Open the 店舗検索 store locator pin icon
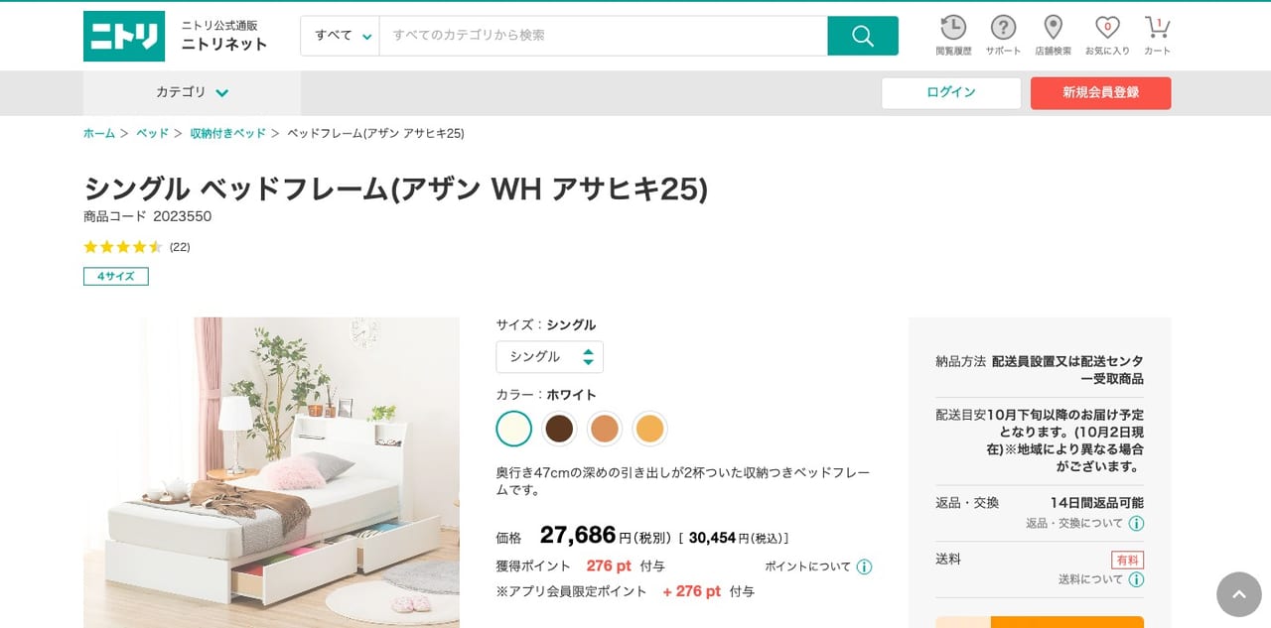1271x628 pixels. point(1053,28)
